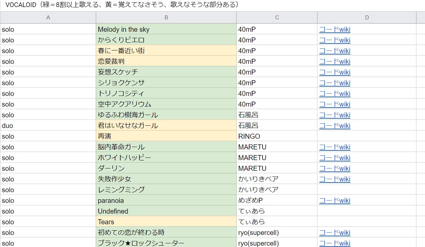
Task: Select the Undefined cell
Action: pyautogui.click(x=166, y=211)
